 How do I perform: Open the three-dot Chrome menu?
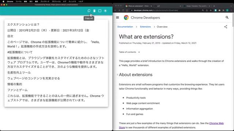click(x=231, y=10)
